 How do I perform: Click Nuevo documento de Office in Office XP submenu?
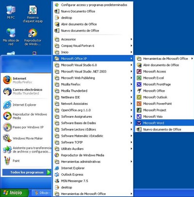(164, 129)
